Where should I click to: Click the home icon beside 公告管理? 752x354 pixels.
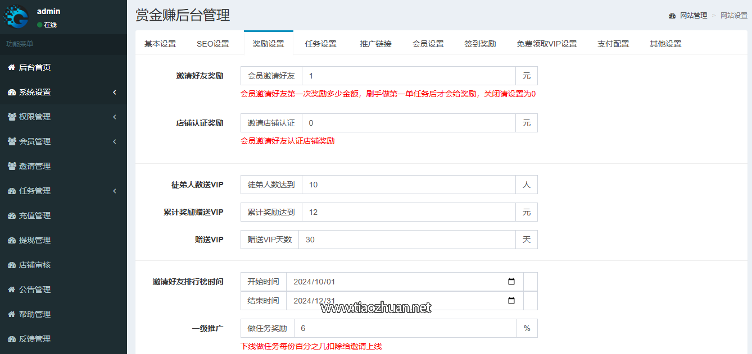(11, 289)
